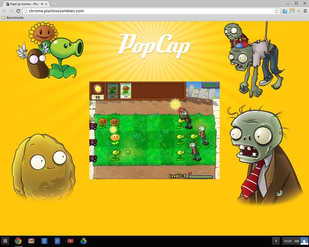Open Google Drive from the shelf
This screenshot has height=247, width=309.
click(83, 241)
